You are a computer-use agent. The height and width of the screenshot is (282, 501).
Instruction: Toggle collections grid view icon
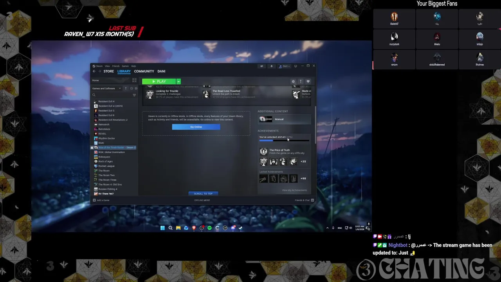point(134,80)
